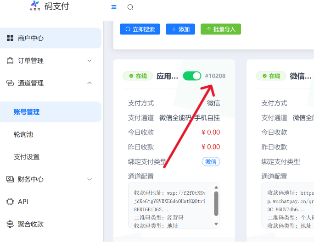
Task: Open 商户中心 menu item
Action: point(50,38)
